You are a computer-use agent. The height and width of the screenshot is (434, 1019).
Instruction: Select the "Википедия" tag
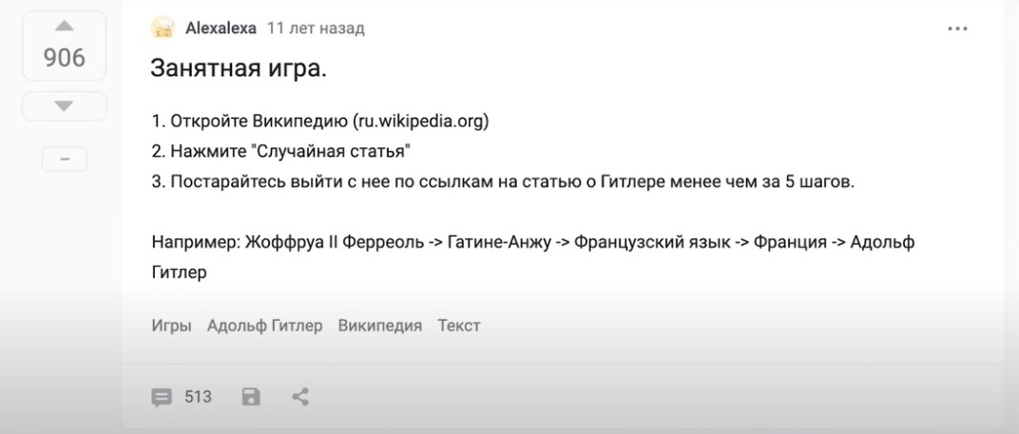point(380,326)
